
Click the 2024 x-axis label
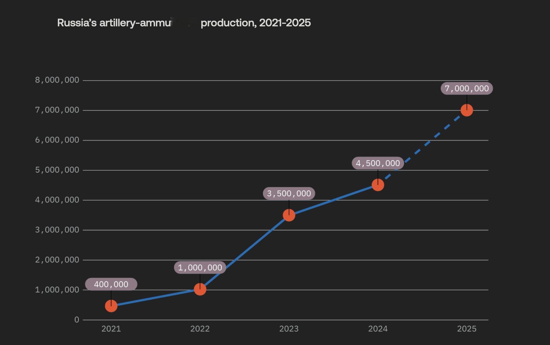[x=378, y=329]
